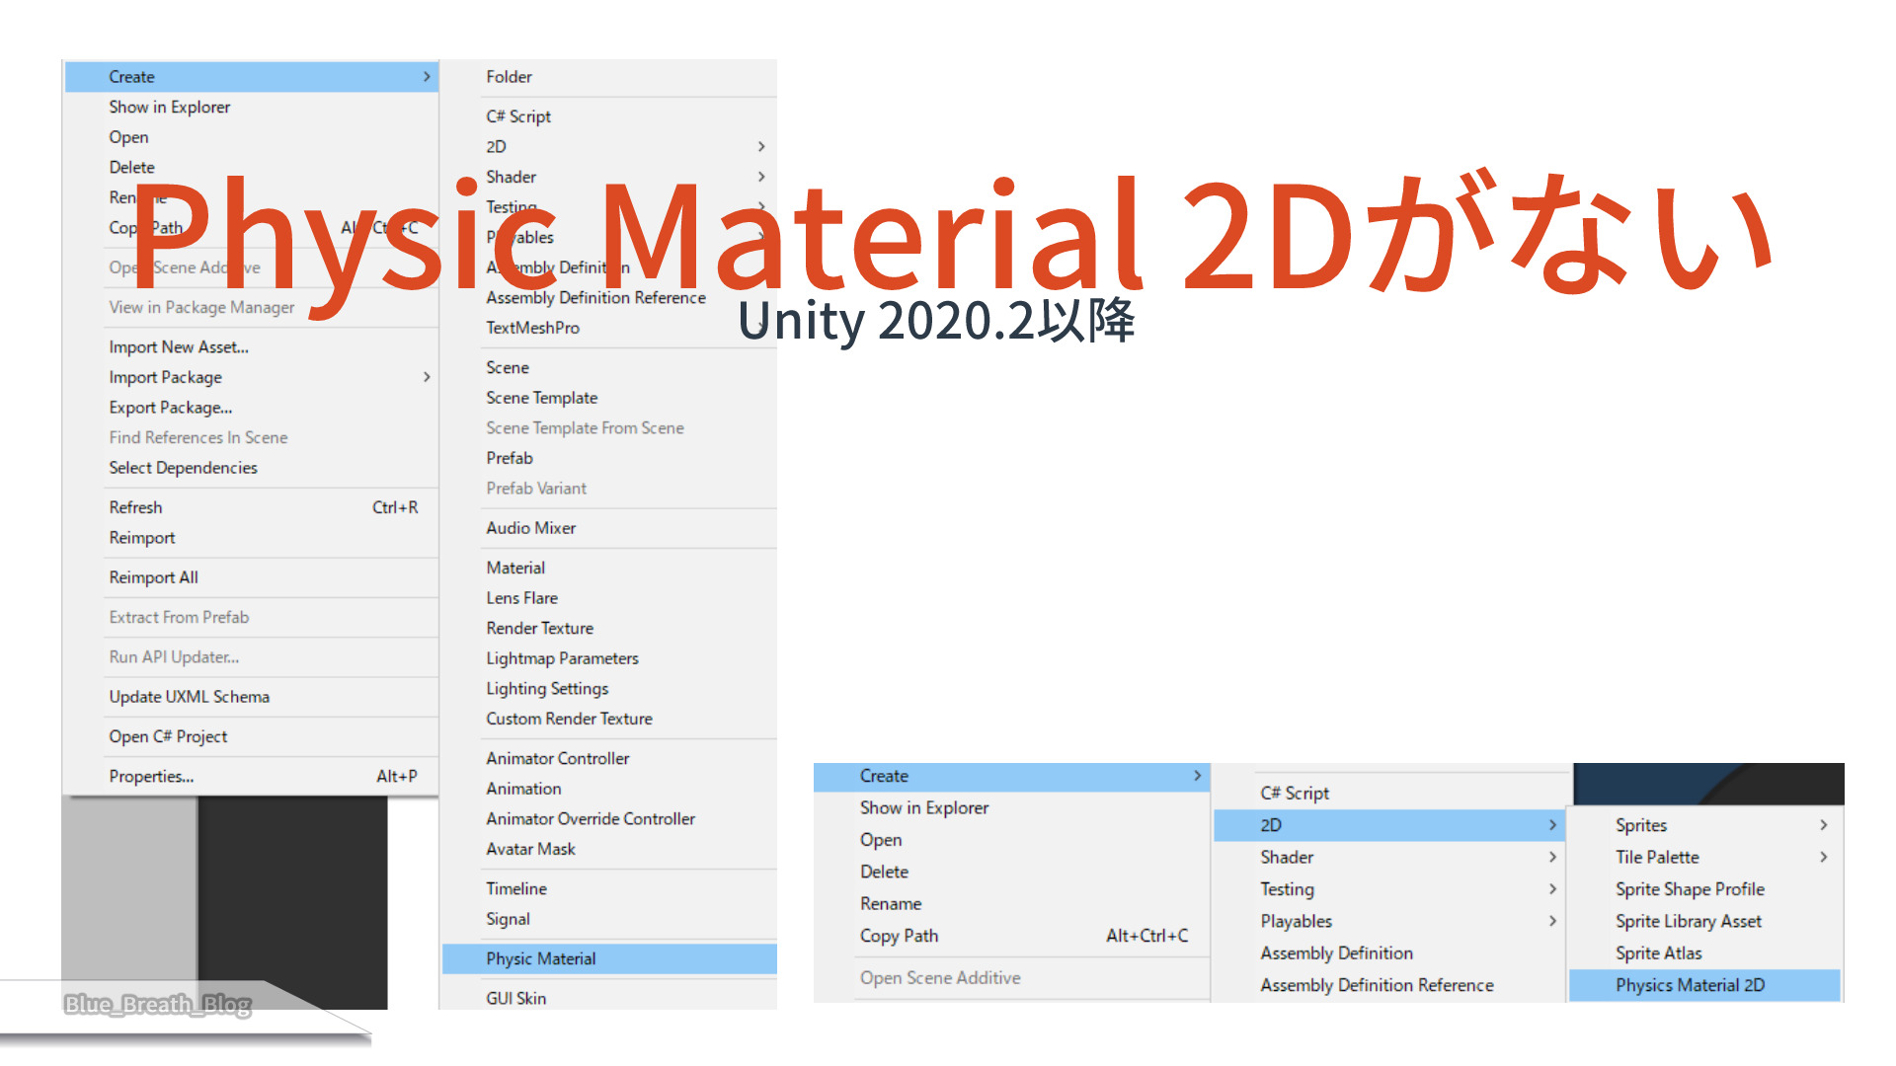Create an Animator Controller
The height and width of the screenshot is (1066, 1896).
click(558, 759)
